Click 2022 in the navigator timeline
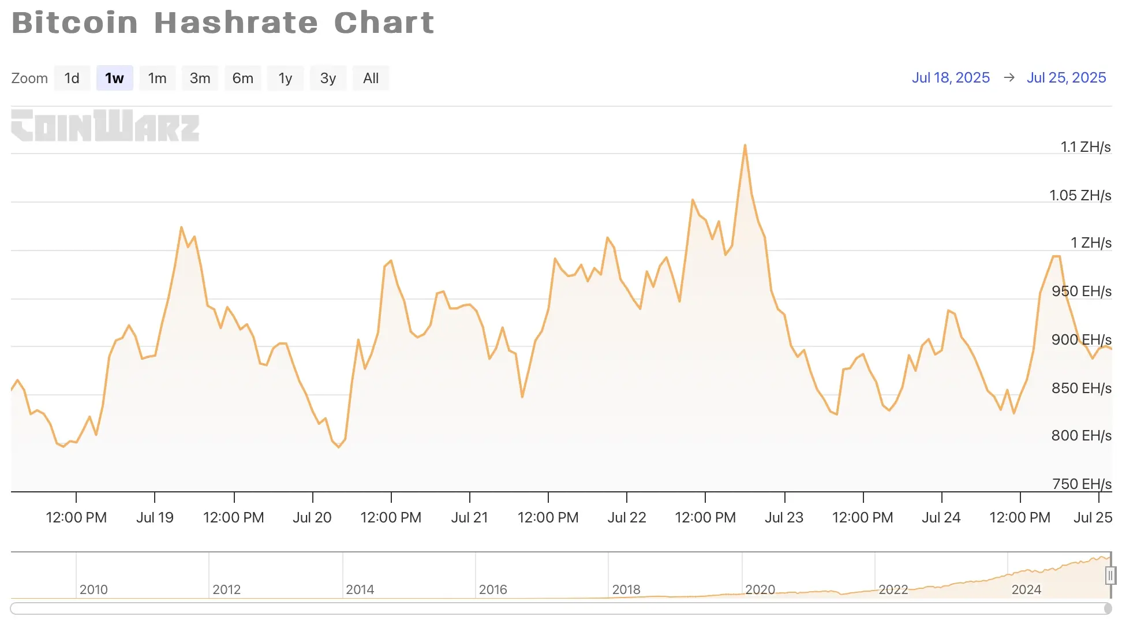Screen dimensions: 1122x620 click(893, 589)
